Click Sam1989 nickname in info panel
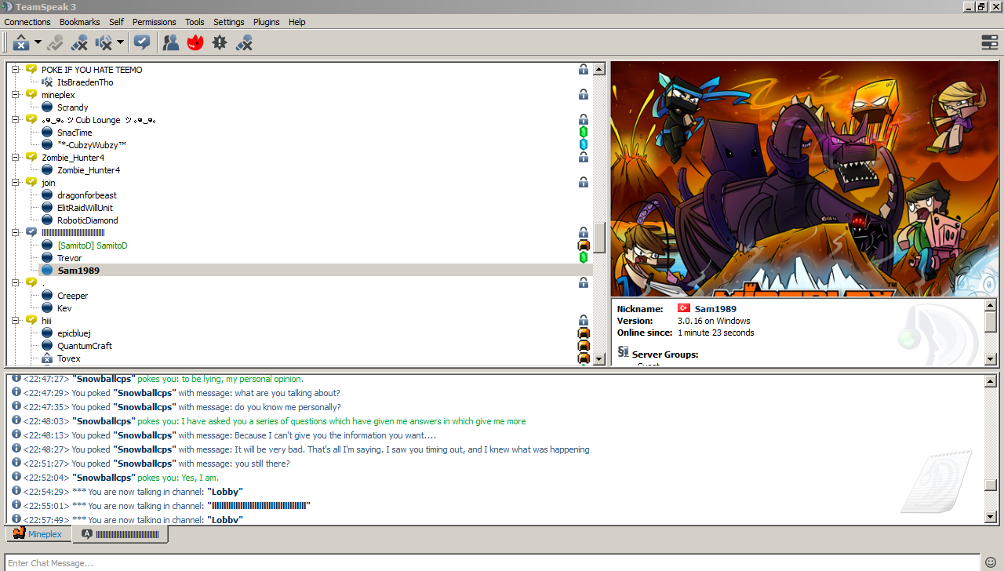The height and width of the screenshot is (571, 1004). [x=715, y=309]
